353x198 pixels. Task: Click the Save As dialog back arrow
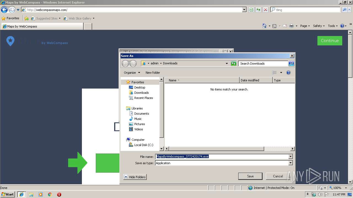click(125, 64)
